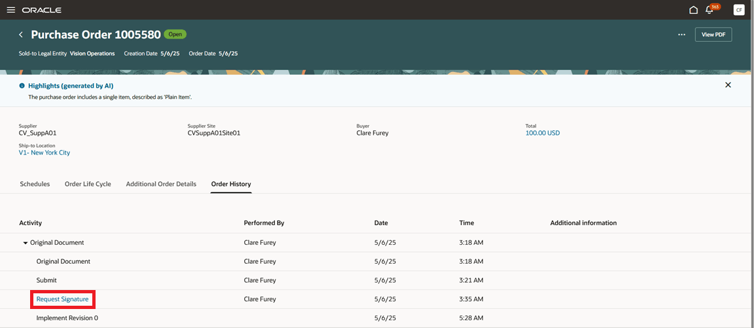Click supplier site CVSuppA01Site01
Viewport: 754px width, 328px height.
tap(213, 133)
